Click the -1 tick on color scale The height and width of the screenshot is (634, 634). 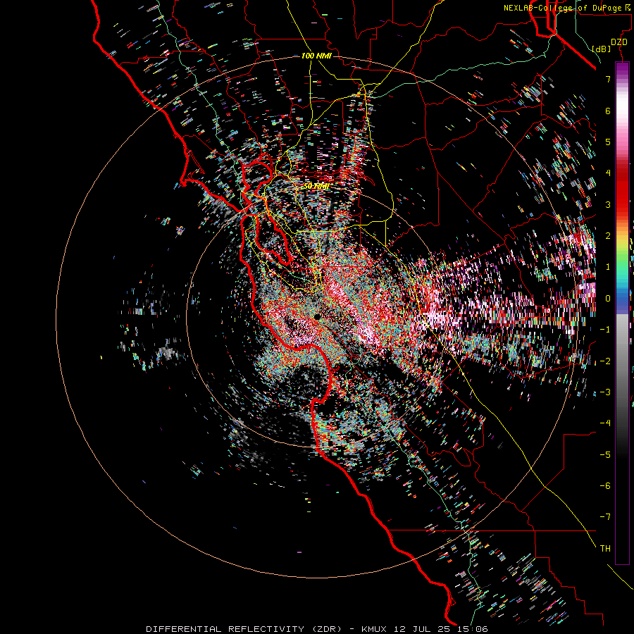605,330
